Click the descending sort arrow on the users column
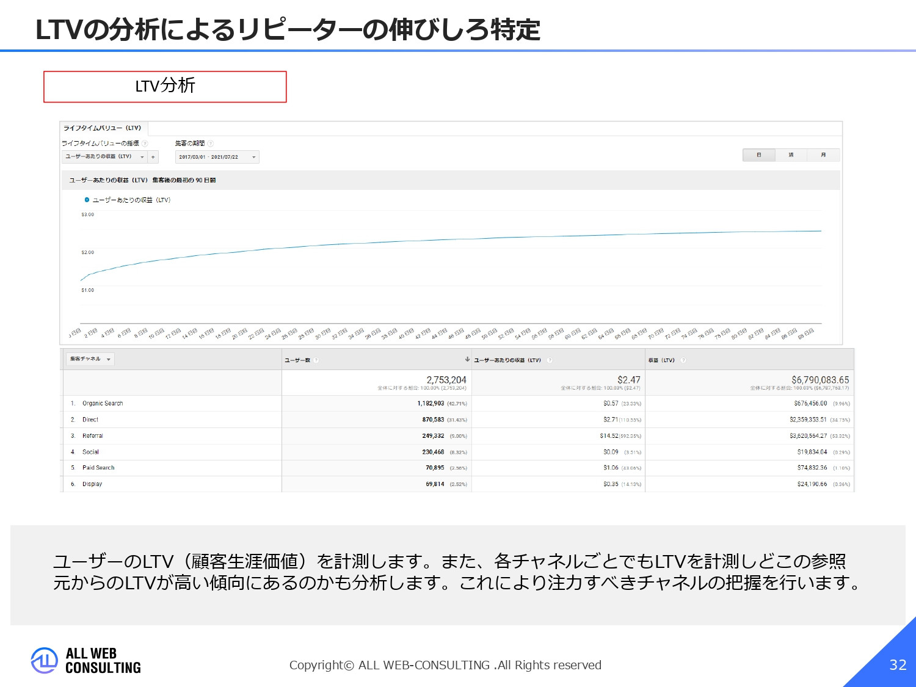 point(466,360)
